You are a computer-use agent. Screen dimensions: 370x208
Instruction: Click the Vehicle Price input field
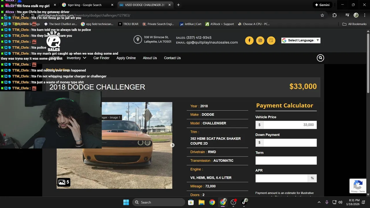286,125
